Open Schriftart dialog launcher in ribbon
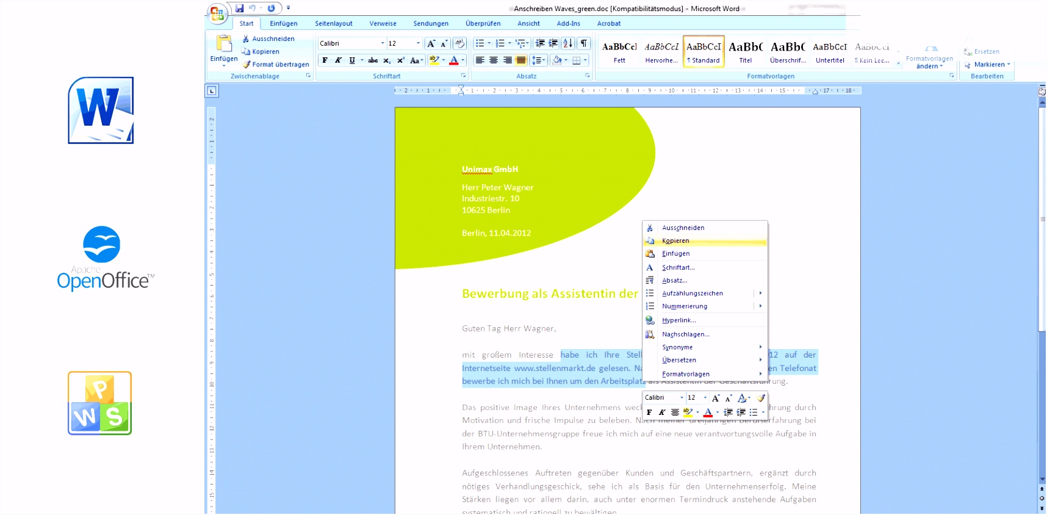1047x515 pixels. 464,76
